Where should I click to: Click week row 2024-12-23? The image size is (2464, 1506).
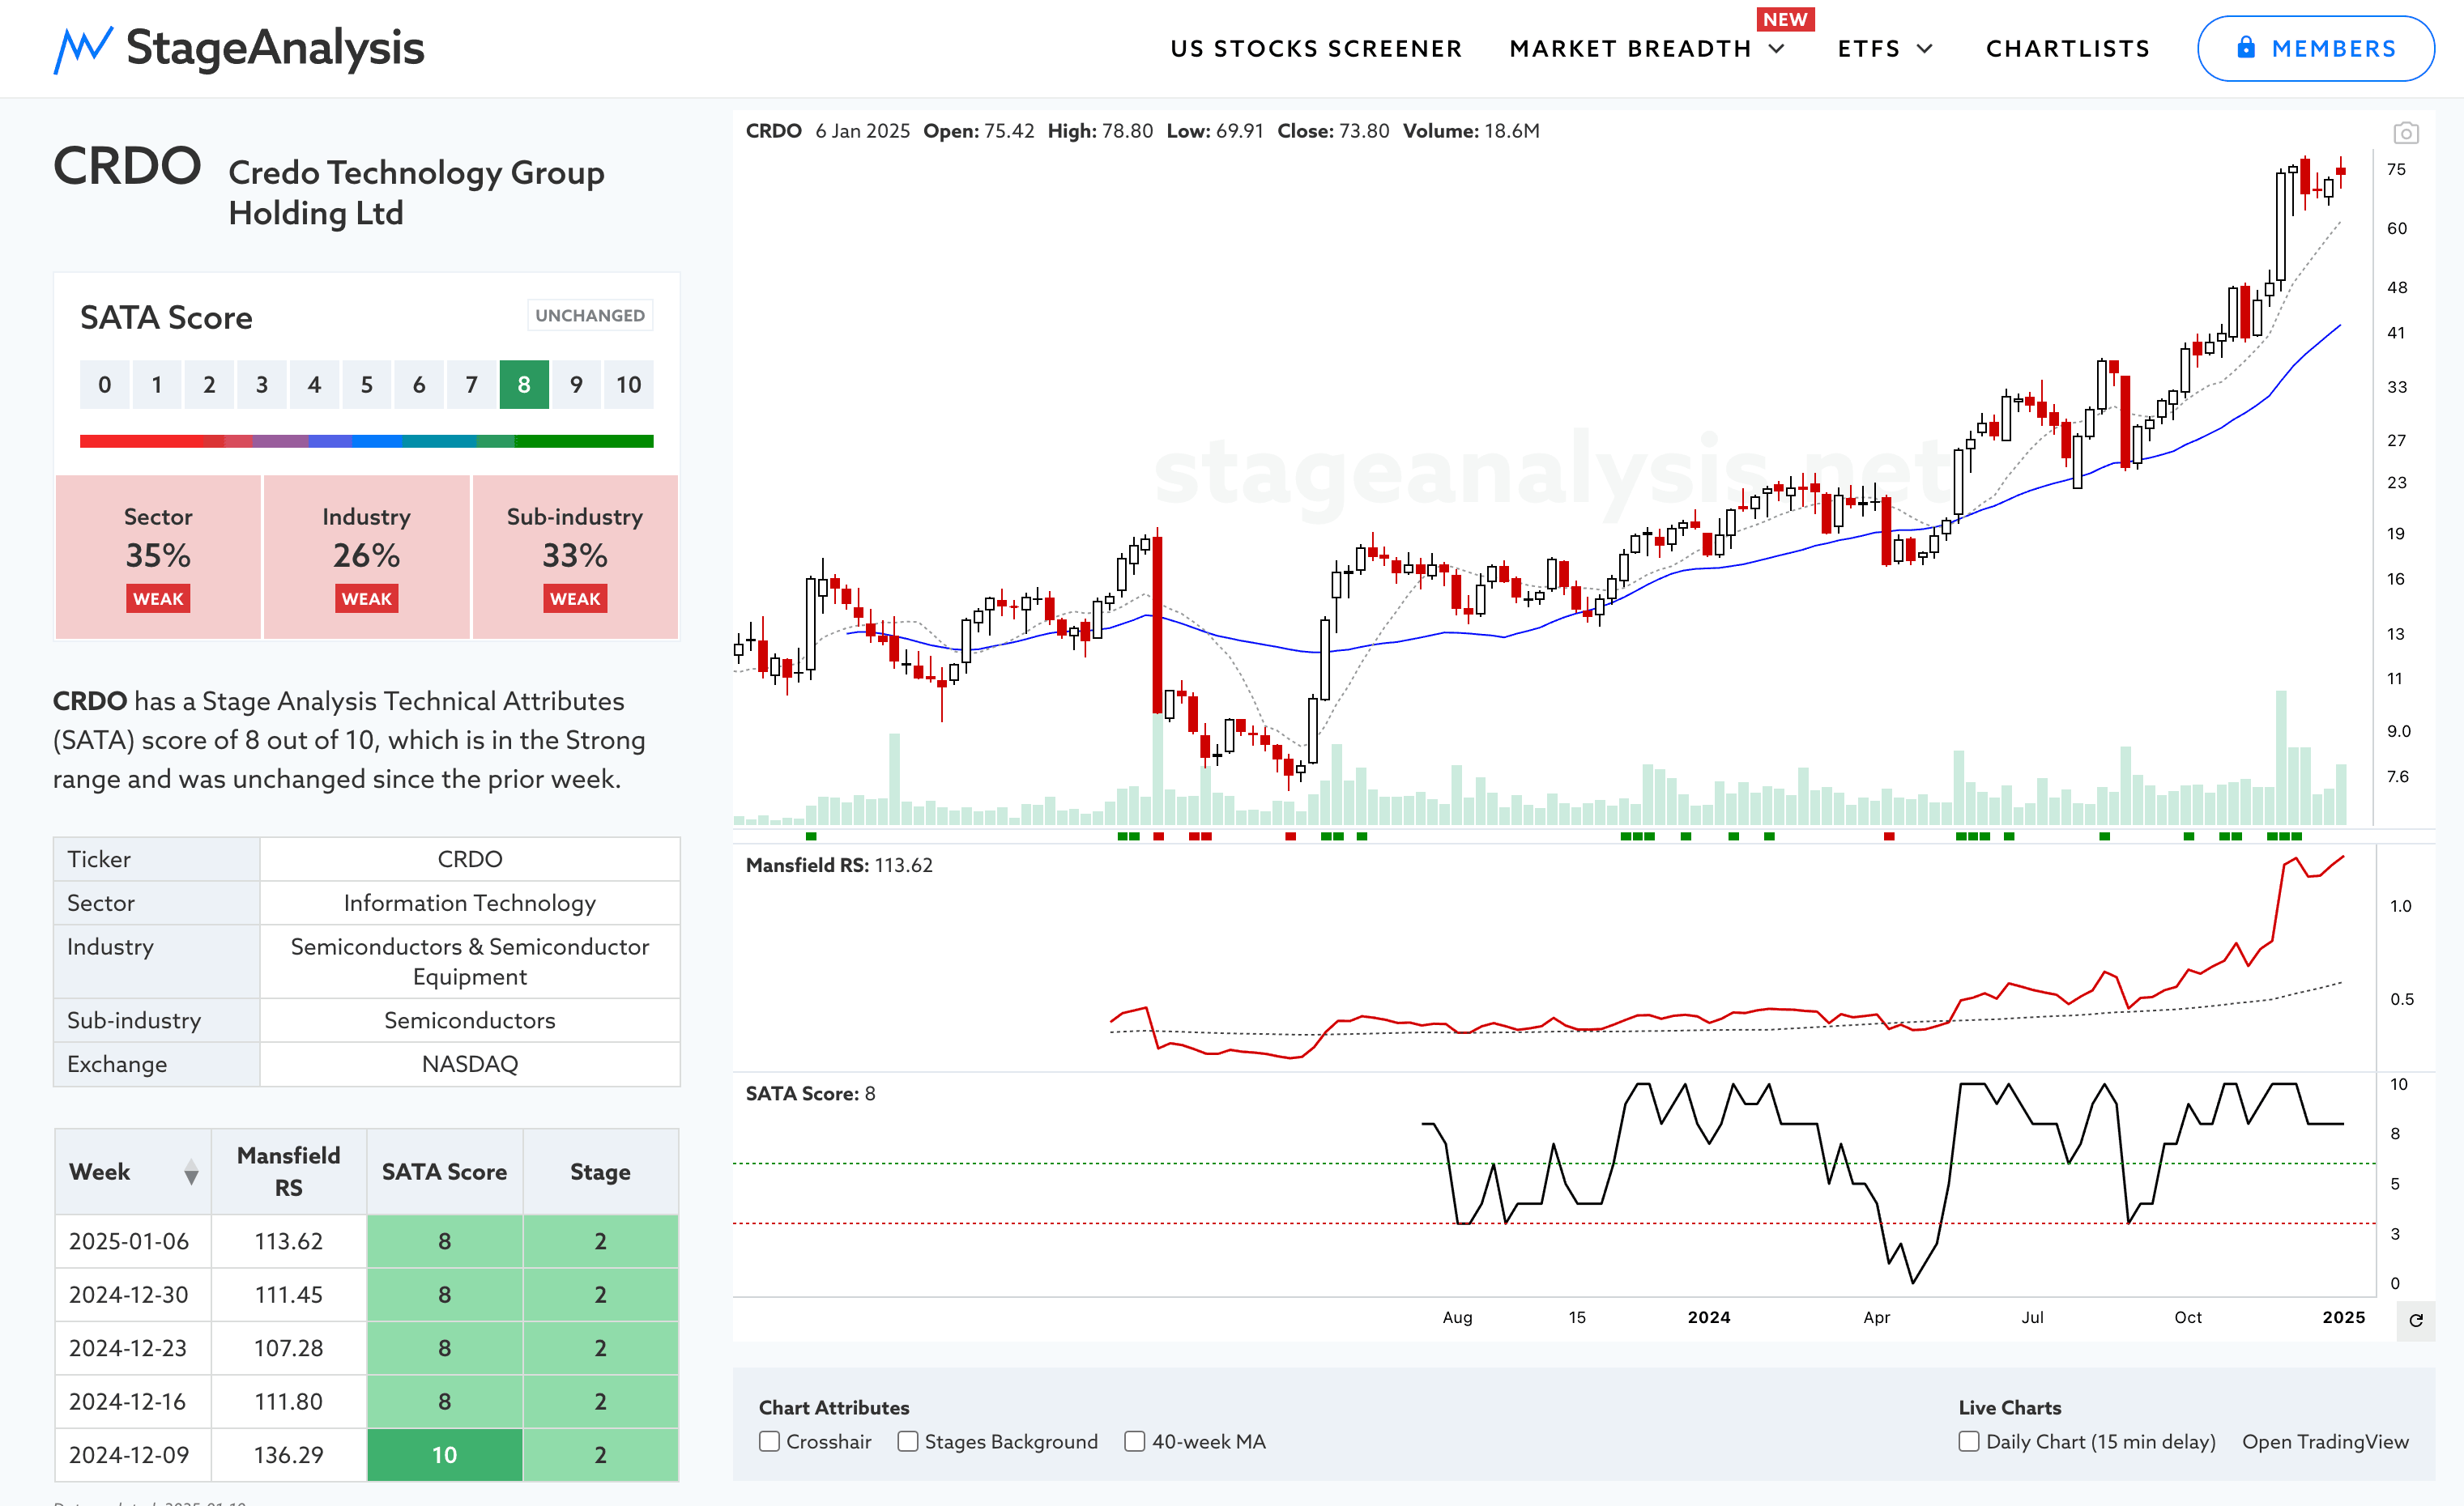coord(366,1348)
